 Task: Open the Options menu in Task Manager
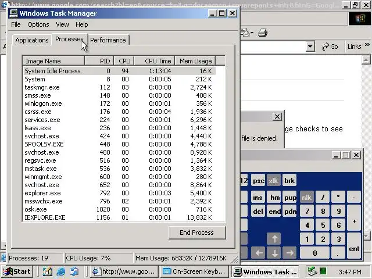pos(38,24)
